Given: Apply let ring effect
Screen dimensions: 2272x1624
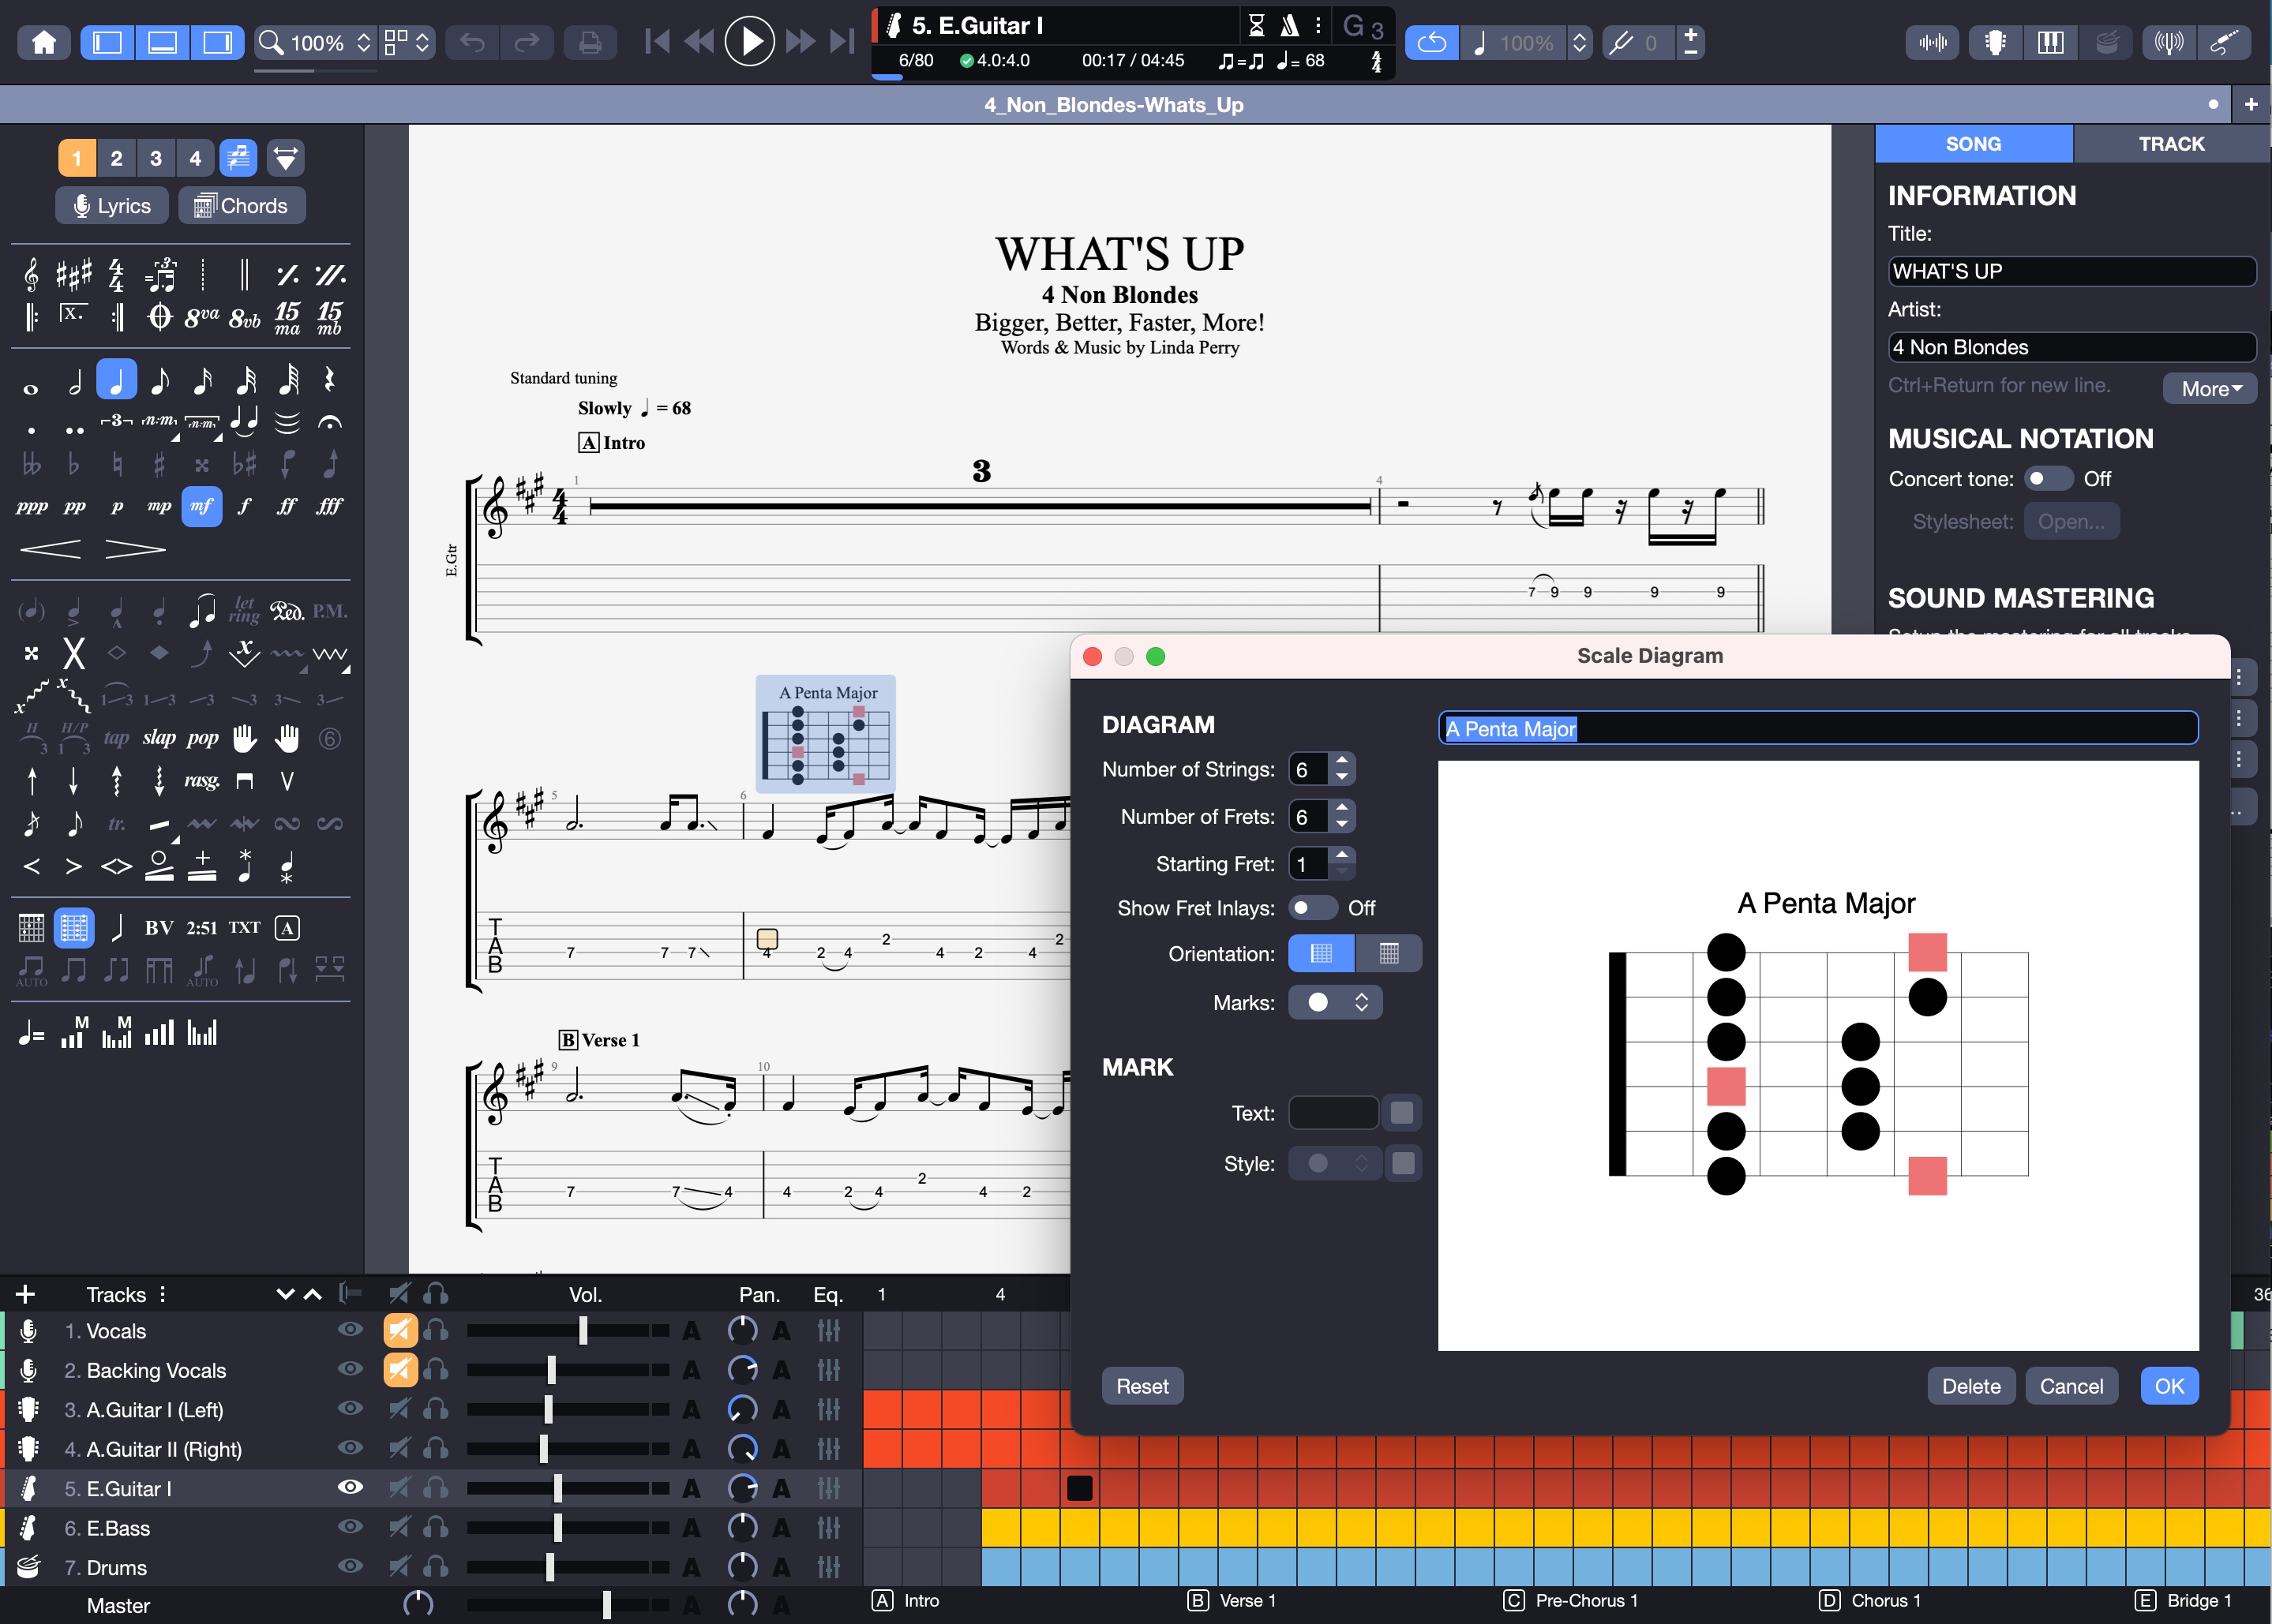Looking at the screenshot, I should [x=244, y=609].
